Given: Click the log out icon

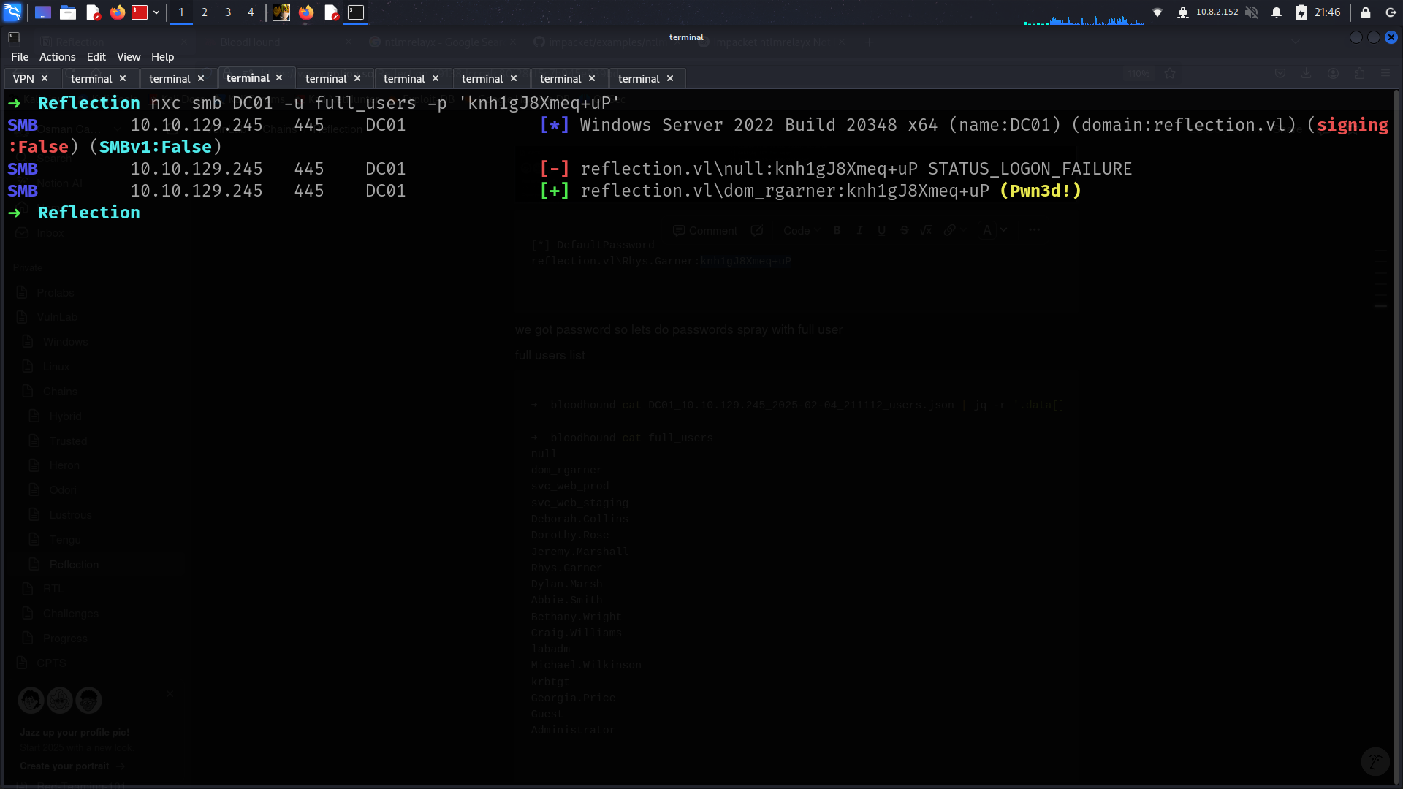Looking at the screenshot, I should click(1391, 12).
